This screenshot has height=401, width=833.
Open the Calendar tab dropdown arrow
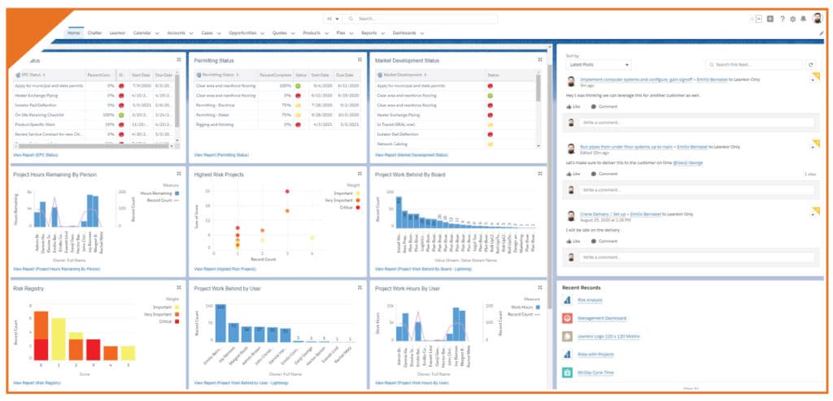[157, 33]
